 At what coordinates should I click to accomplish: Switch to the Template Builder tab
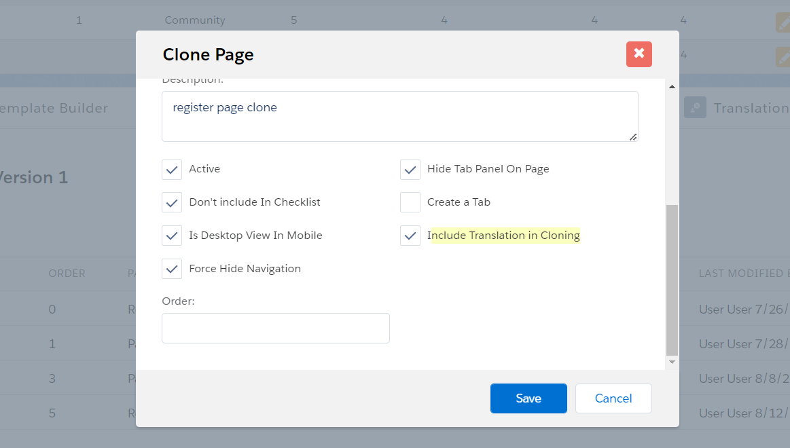(54, 109)
